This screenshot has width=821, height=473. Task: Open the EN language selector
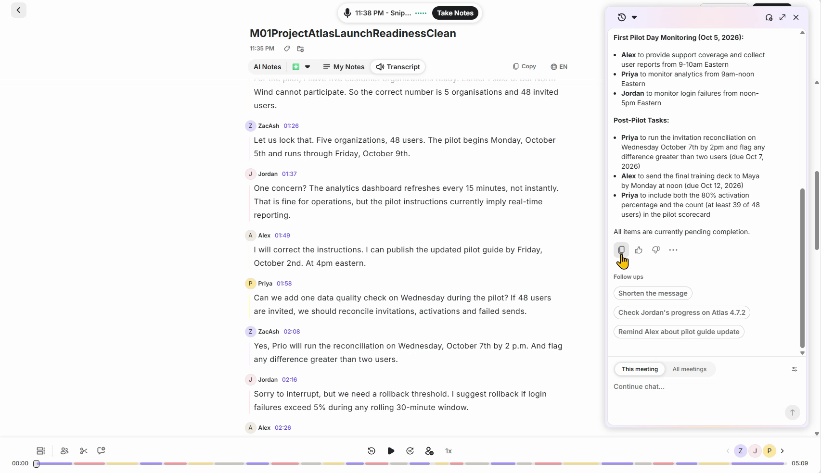click(559, 67)
